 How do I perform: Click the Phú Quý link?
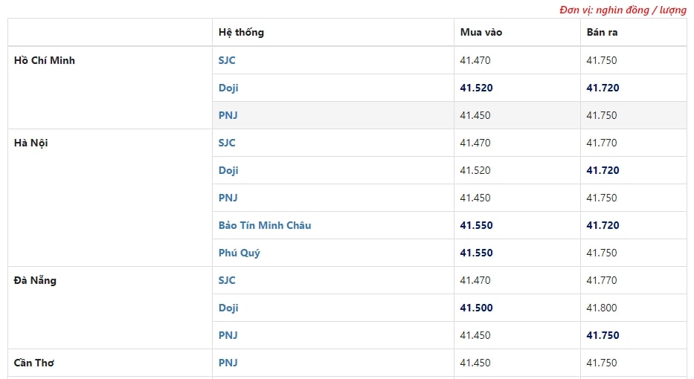pos(239,253)
